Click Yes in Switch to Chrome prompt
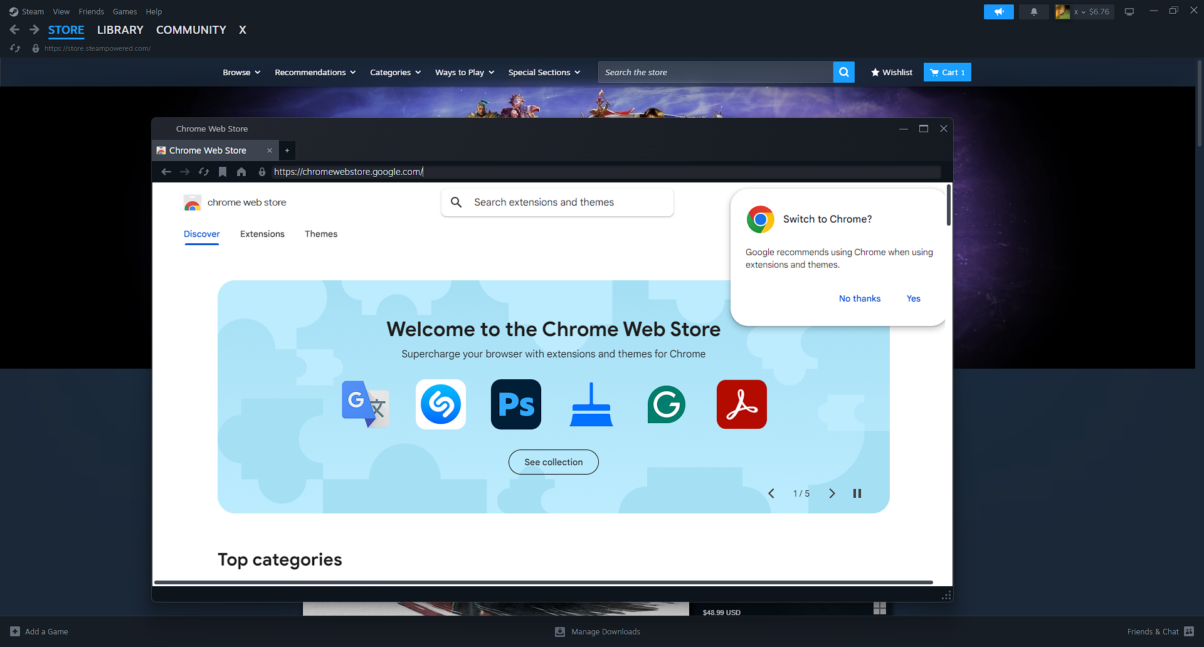Screen dimensions: 1204x647 point(914,298)
